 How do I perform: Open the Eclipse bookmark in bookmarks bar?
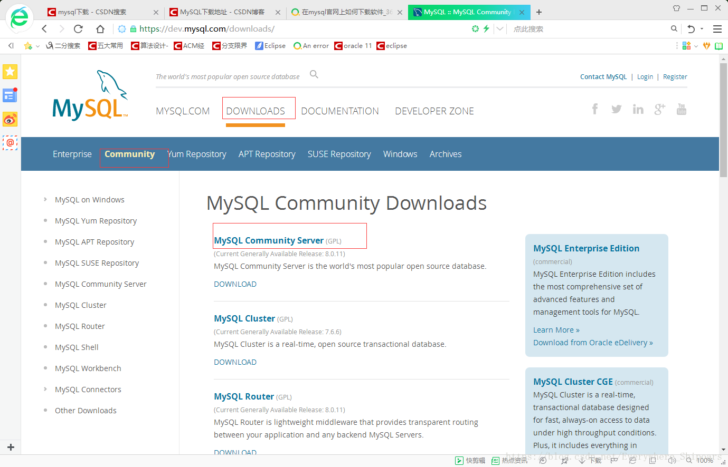click(270, 46)
